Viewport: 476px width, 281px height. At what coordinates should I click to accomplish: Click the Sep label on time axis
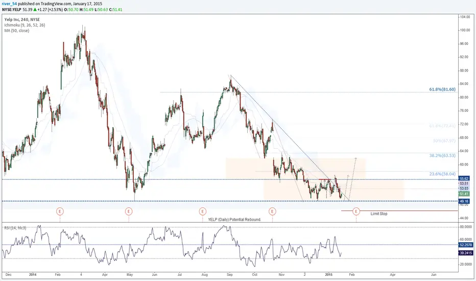tap(229, 275)
